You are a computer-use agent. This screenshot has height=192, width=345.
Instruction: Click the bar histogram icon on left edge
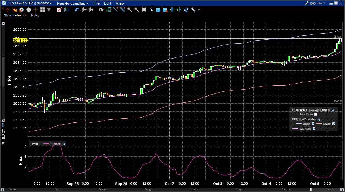pyautogui.click(x=3, y=131)
